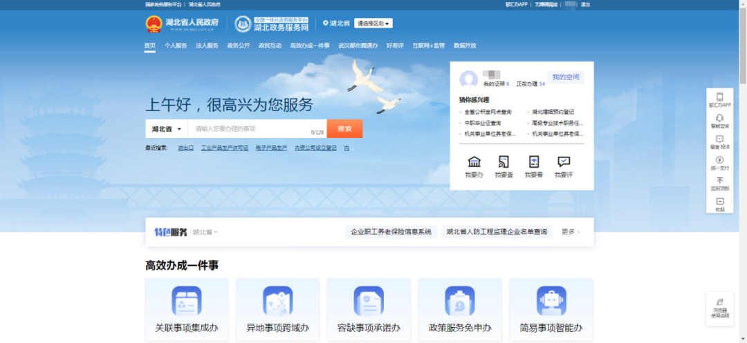
Task: Click the 我的空间 button
Action: tap(566, 77)
